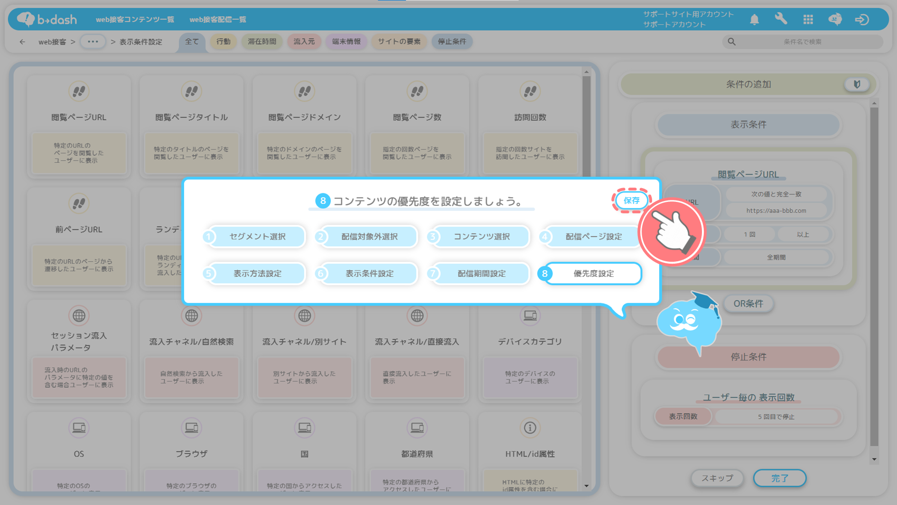The image size is (897, 505).
Task: Click the condition list scrollbar down arrow
Action: click(x=587, y=486)
